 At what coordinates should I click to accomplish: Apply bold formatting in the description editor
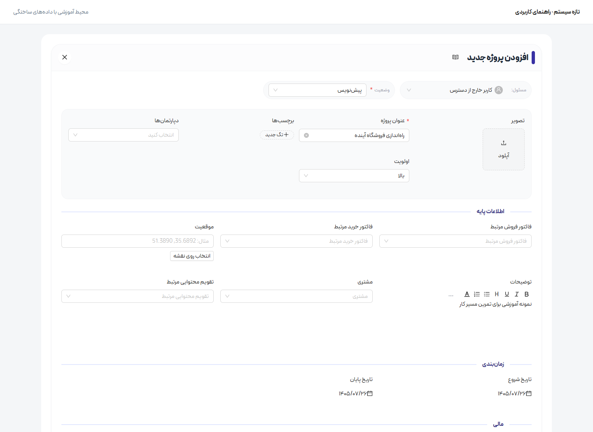pyautogui.click(x=527, y=294)
